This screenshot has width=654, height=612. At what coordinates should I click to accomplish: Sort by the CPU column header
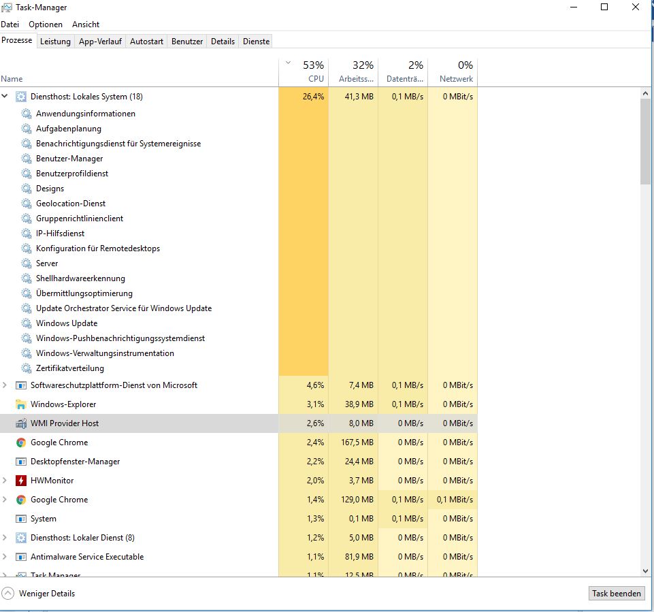(x=304, y=71)
